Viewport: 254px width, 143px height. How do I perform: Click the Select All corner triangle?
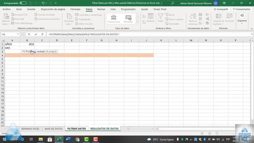tap(3, 40)
